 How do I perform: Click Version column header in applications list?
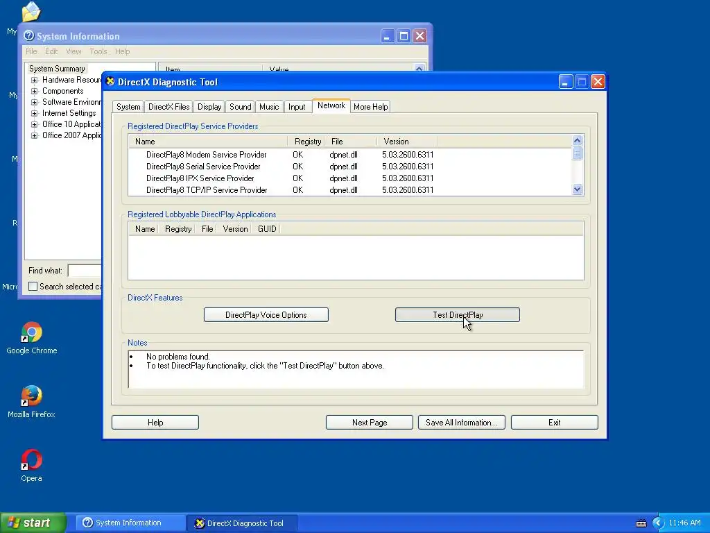[x=235, y=229]
